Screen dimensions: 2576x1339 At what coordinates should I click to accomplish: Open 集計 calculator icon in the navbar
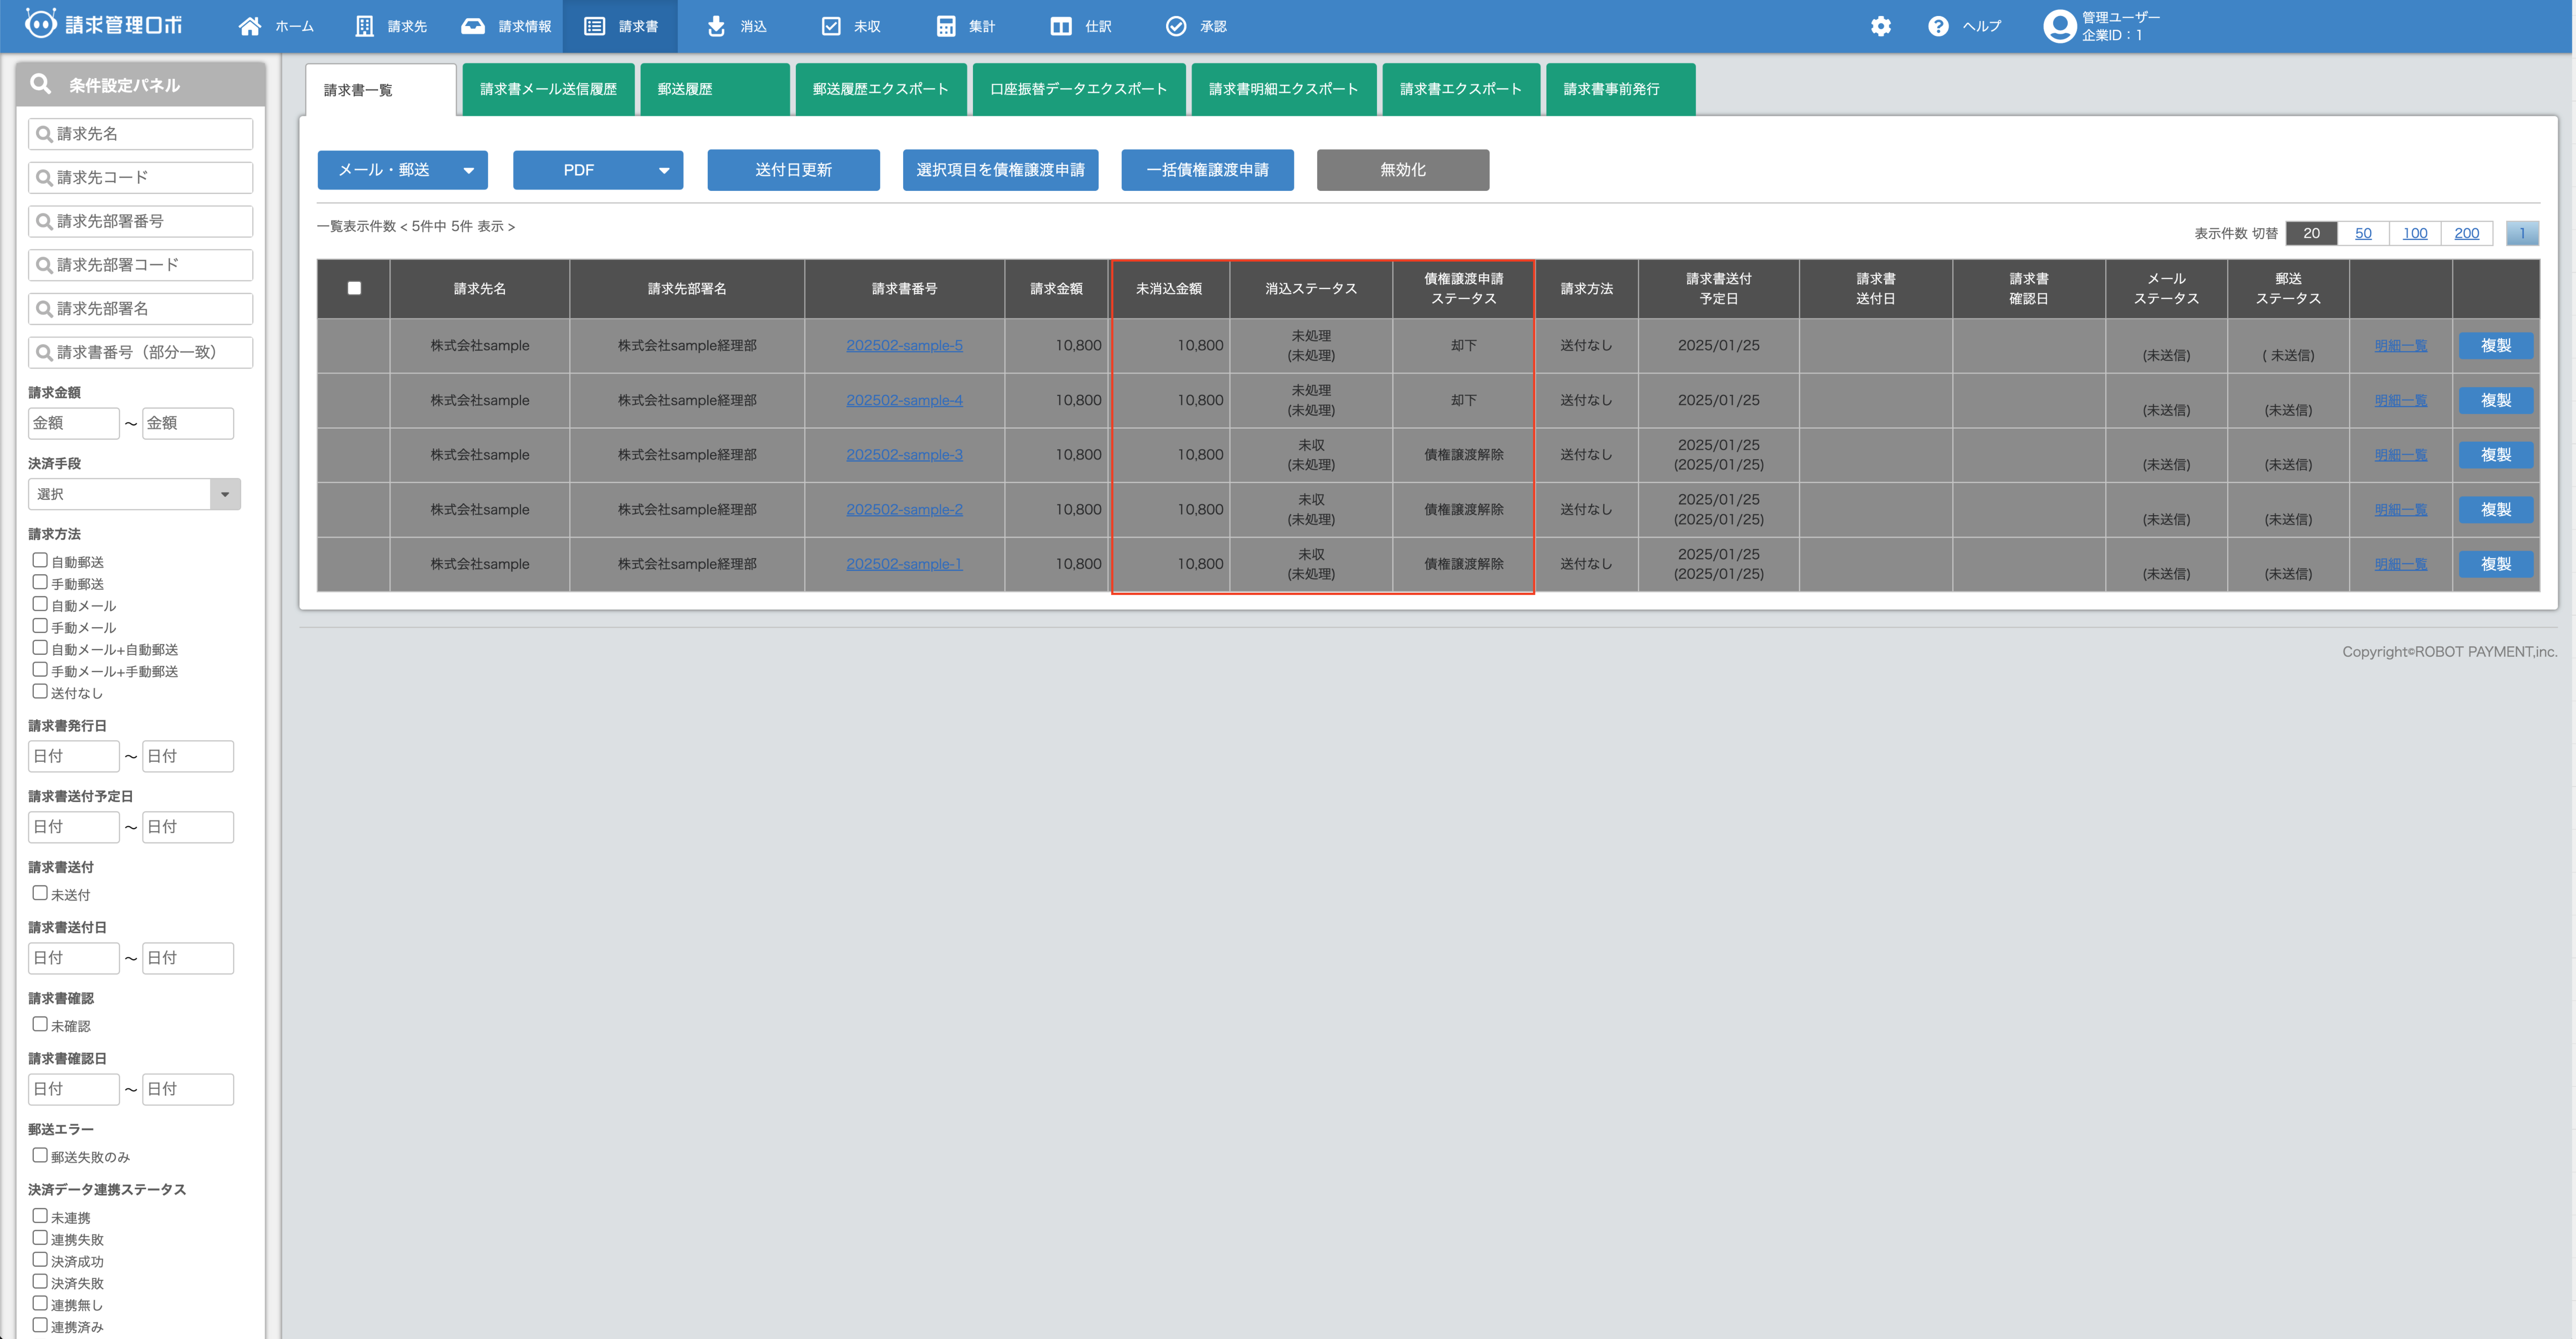[x=946, y=26]
